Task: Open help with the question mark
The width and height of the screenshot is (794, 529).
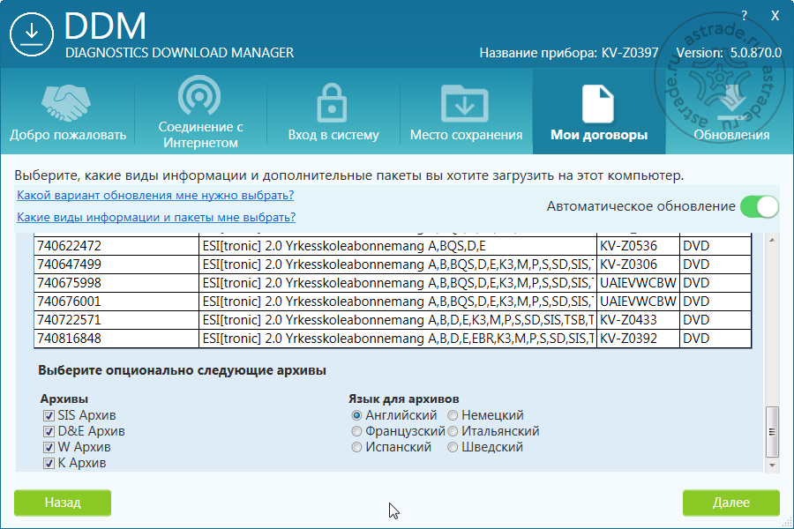Action: (x=744, y=16)
